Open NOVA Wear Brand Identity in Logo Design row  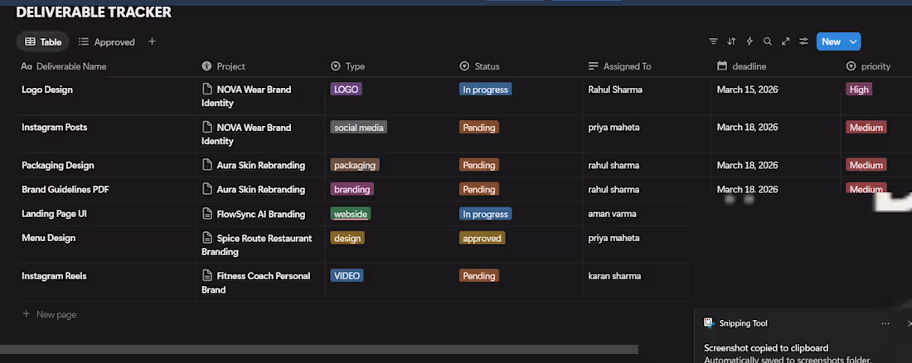point(246,97)
